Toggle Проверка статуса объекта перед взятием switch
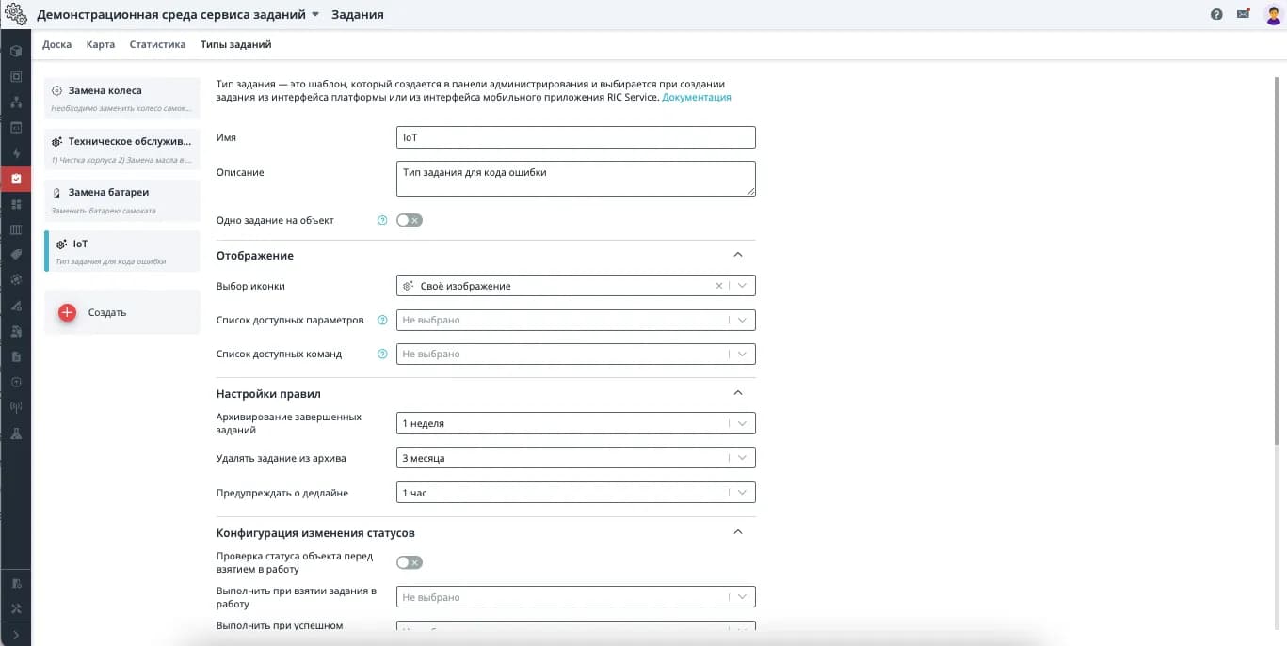The width and height of the screenshot is (1287, 646). (410, 562)
